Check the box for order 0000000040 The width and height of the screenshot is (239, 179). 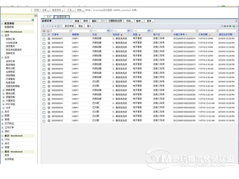[x=44, y=108]
